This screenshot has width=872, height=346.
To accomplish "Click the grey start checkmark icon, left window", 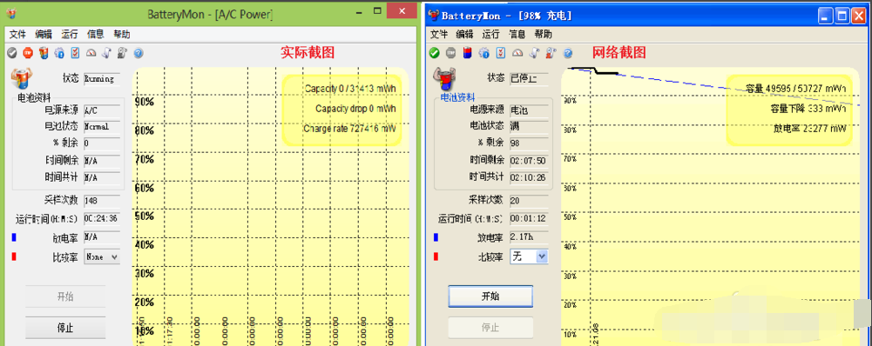I will pyautogui.click(x=12, y=53).
